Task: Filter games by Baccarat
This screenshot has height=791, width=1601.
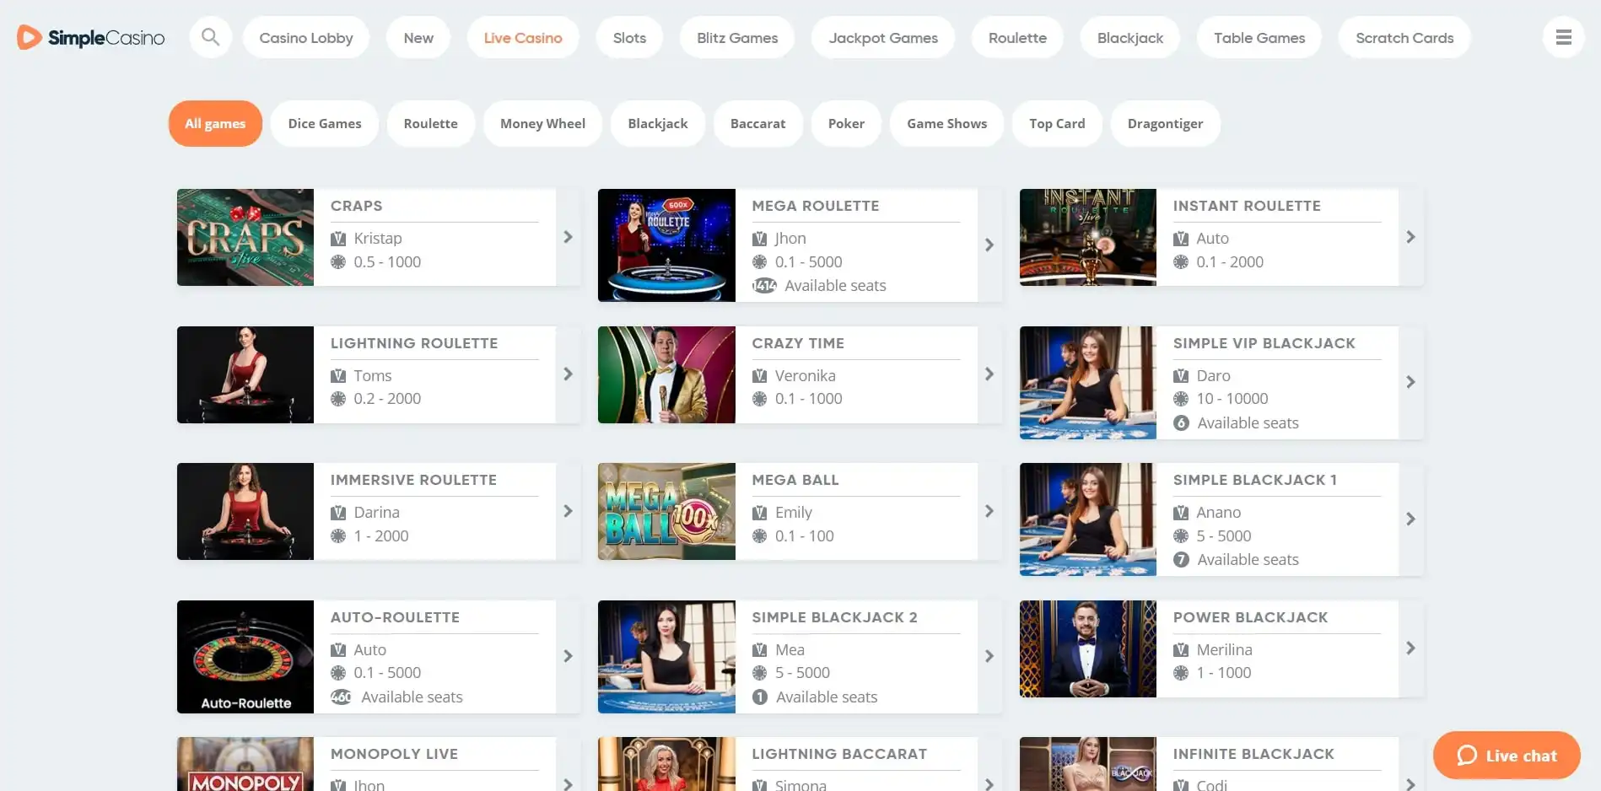Action: (757, 123)
